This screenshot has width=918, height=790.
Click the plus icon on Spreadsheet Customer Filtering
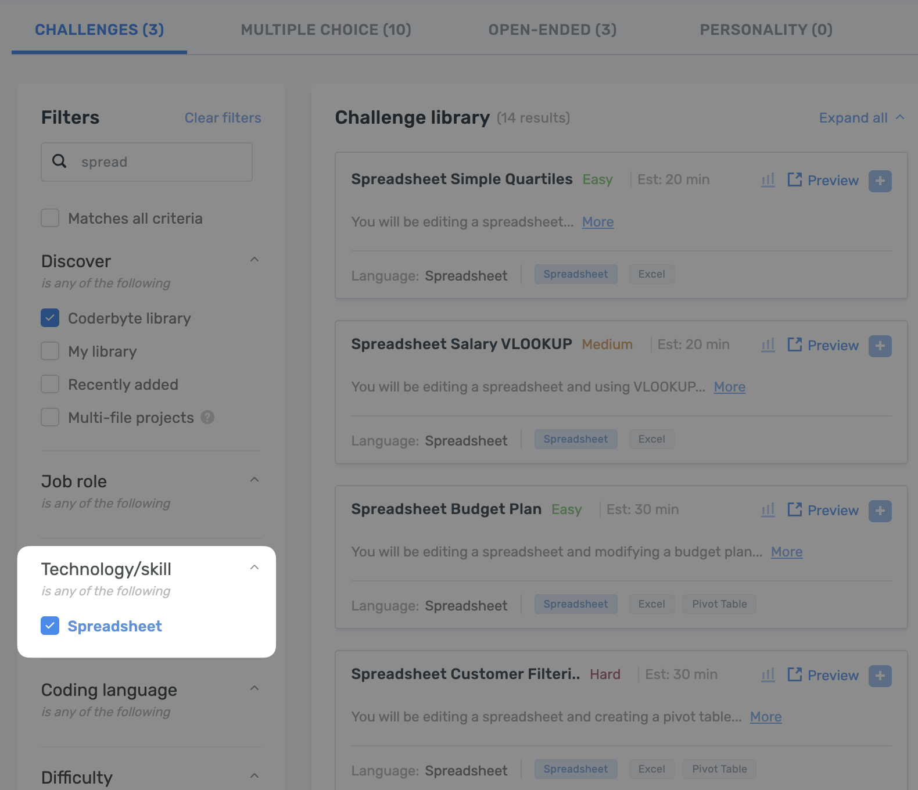click(880, 676)
